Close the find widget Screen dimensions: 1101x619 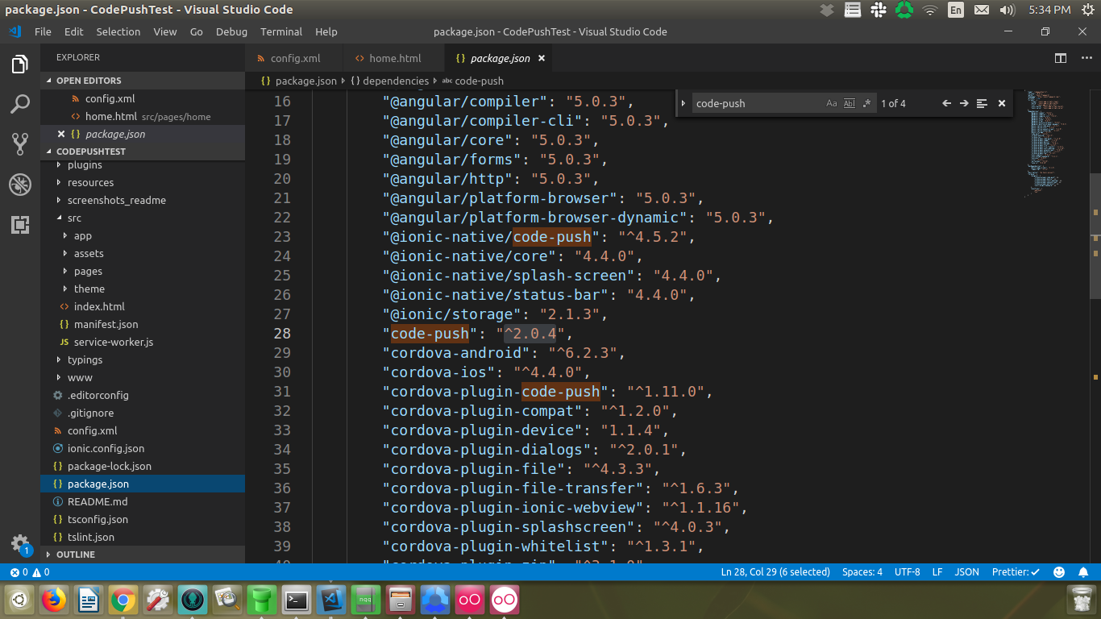(x=1002, y=103)
